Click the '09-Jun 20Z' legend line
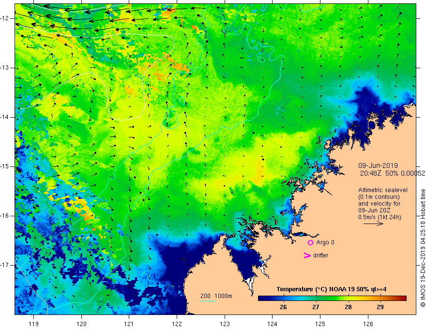The image size is (426, 329). [x=374, y=210]
